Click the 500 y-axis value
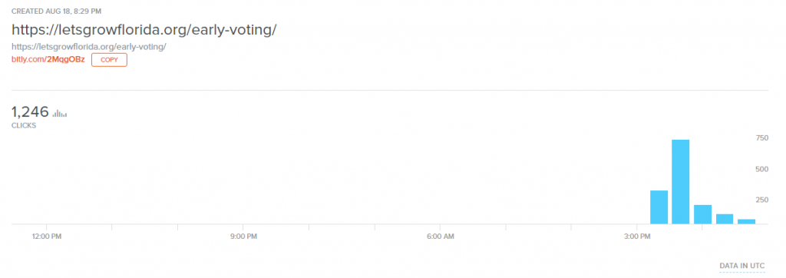The height and width of the screenshot is (278, 786). click(762, 169)
